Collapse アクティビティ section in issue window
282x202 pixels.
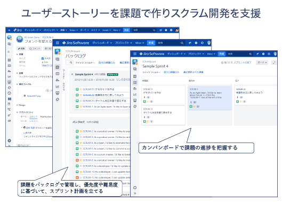click(x=17, y=112)
